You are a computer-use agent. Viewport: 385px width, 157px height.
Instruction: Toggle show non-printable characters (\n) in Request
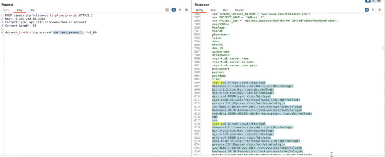(x=180, y=10)
